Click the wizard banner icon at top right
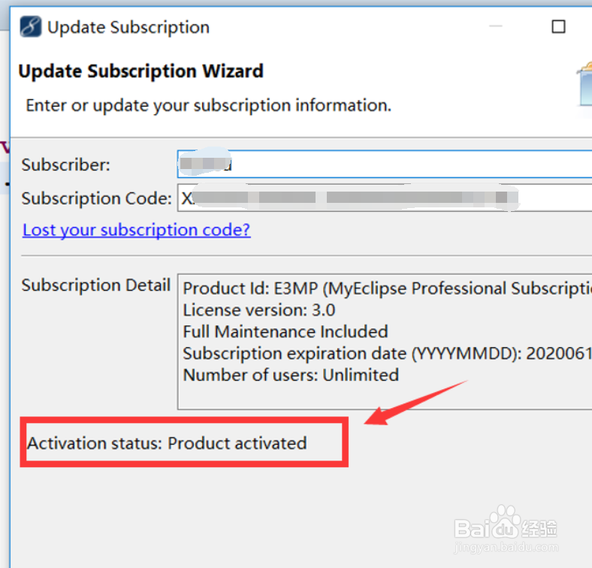592x568 pixels. click(x=584, y=84)
